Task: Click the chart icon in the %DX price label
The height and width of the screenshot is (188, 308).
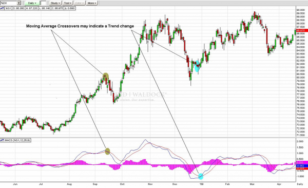Action: [3, 8]
